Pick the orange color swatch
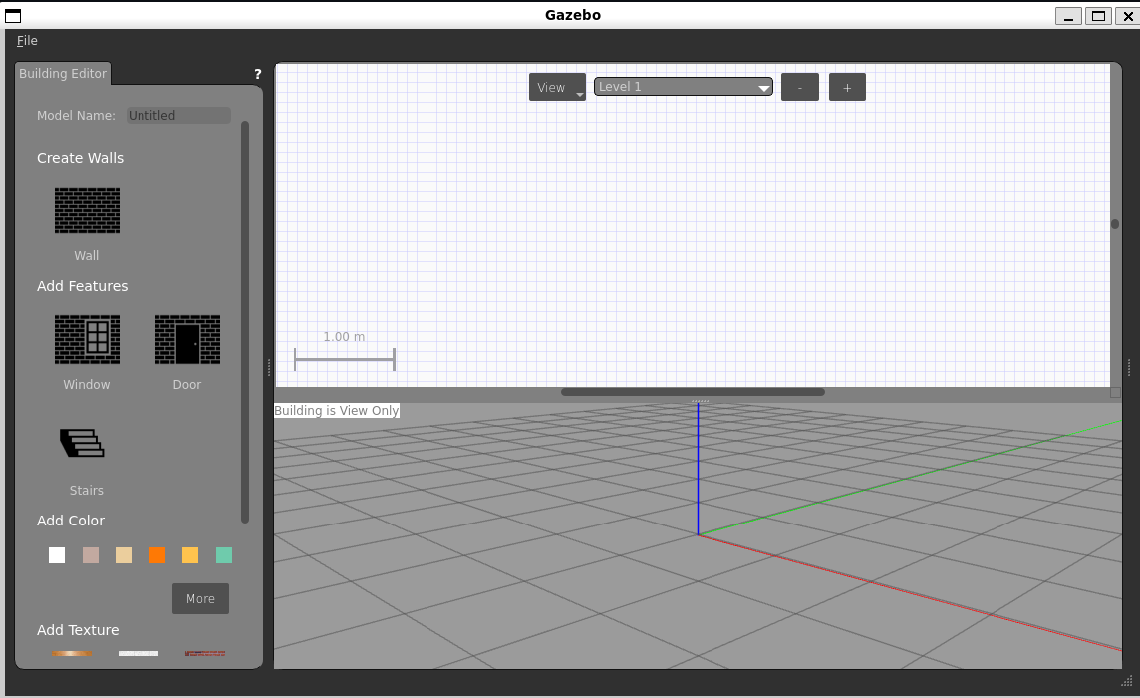Viewport: 1140px width, 698px height. (x=157, y=555)
